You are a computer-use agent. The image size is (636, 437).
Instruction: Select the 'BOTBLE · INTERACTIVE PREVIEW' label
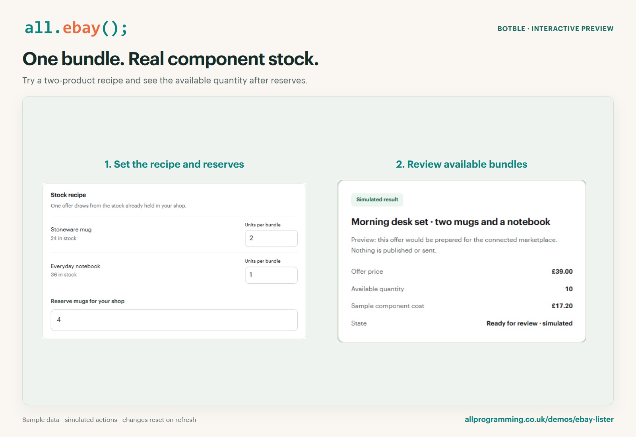pos(555,29)
